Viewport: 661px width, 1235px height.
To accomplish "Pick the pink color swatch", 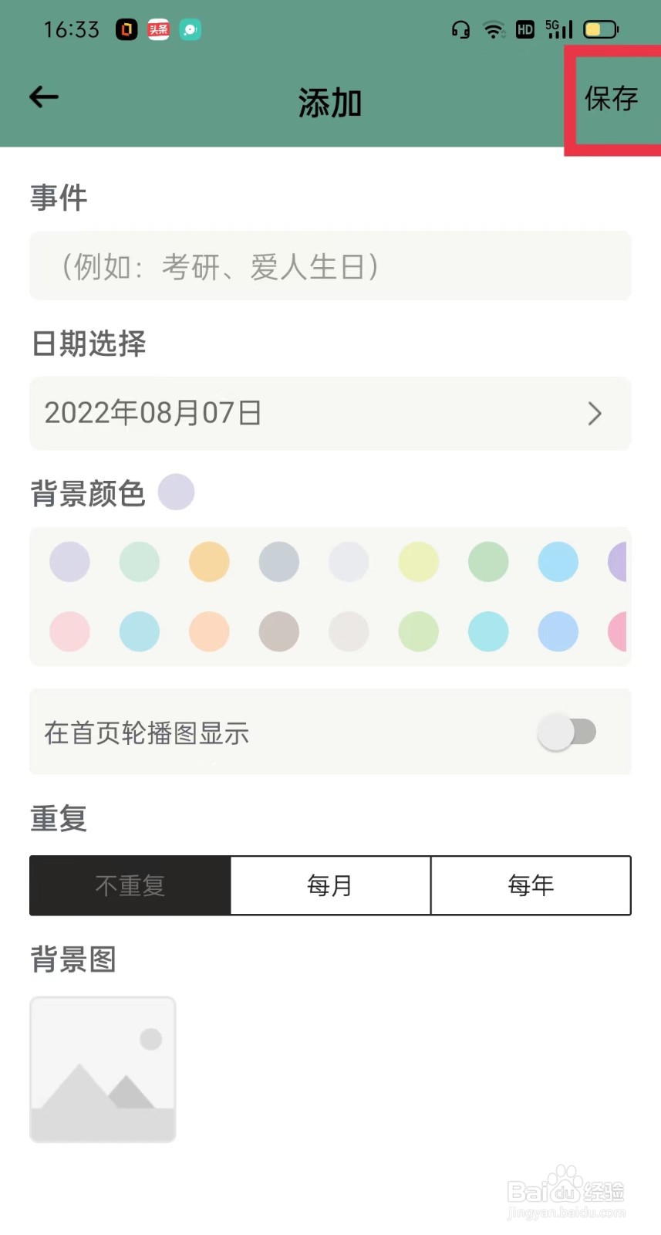I will pos(69,631).
